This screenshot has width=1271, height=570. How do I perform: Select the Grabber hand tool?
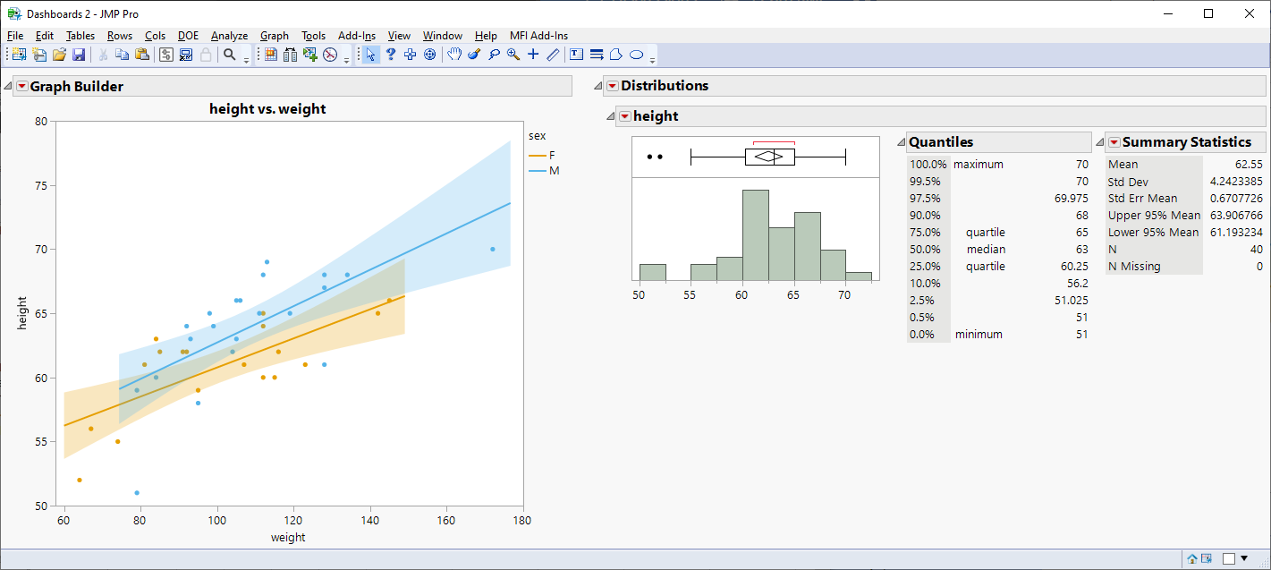[454, 55]
